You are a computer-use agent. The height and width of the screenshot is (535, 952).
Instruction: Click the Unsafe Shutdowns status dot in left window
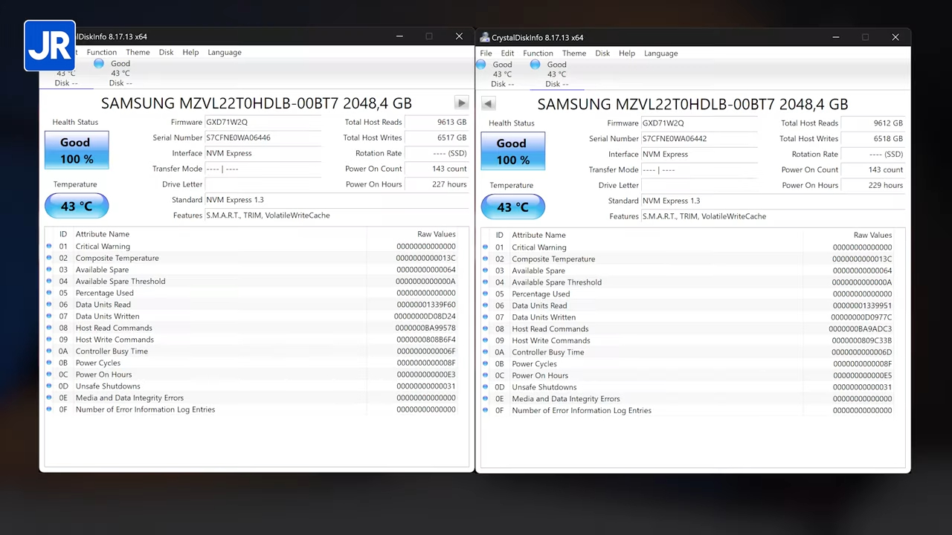(50, 386)
